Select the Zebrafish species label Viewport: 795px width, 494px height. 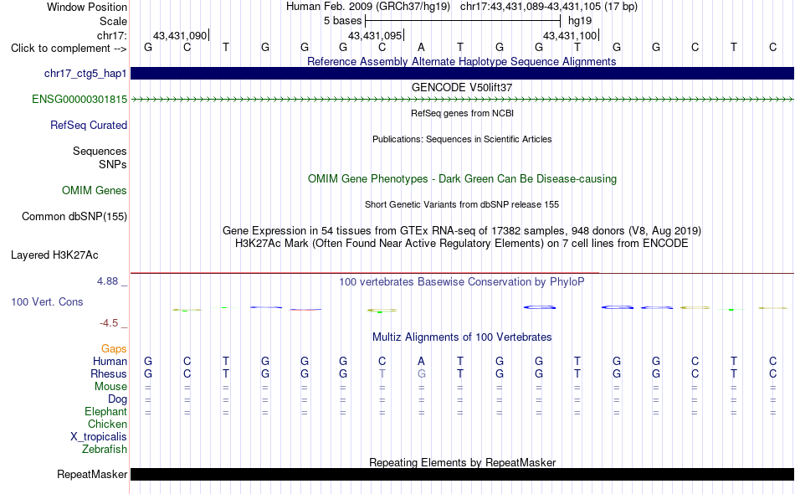[x=105, y=450]
